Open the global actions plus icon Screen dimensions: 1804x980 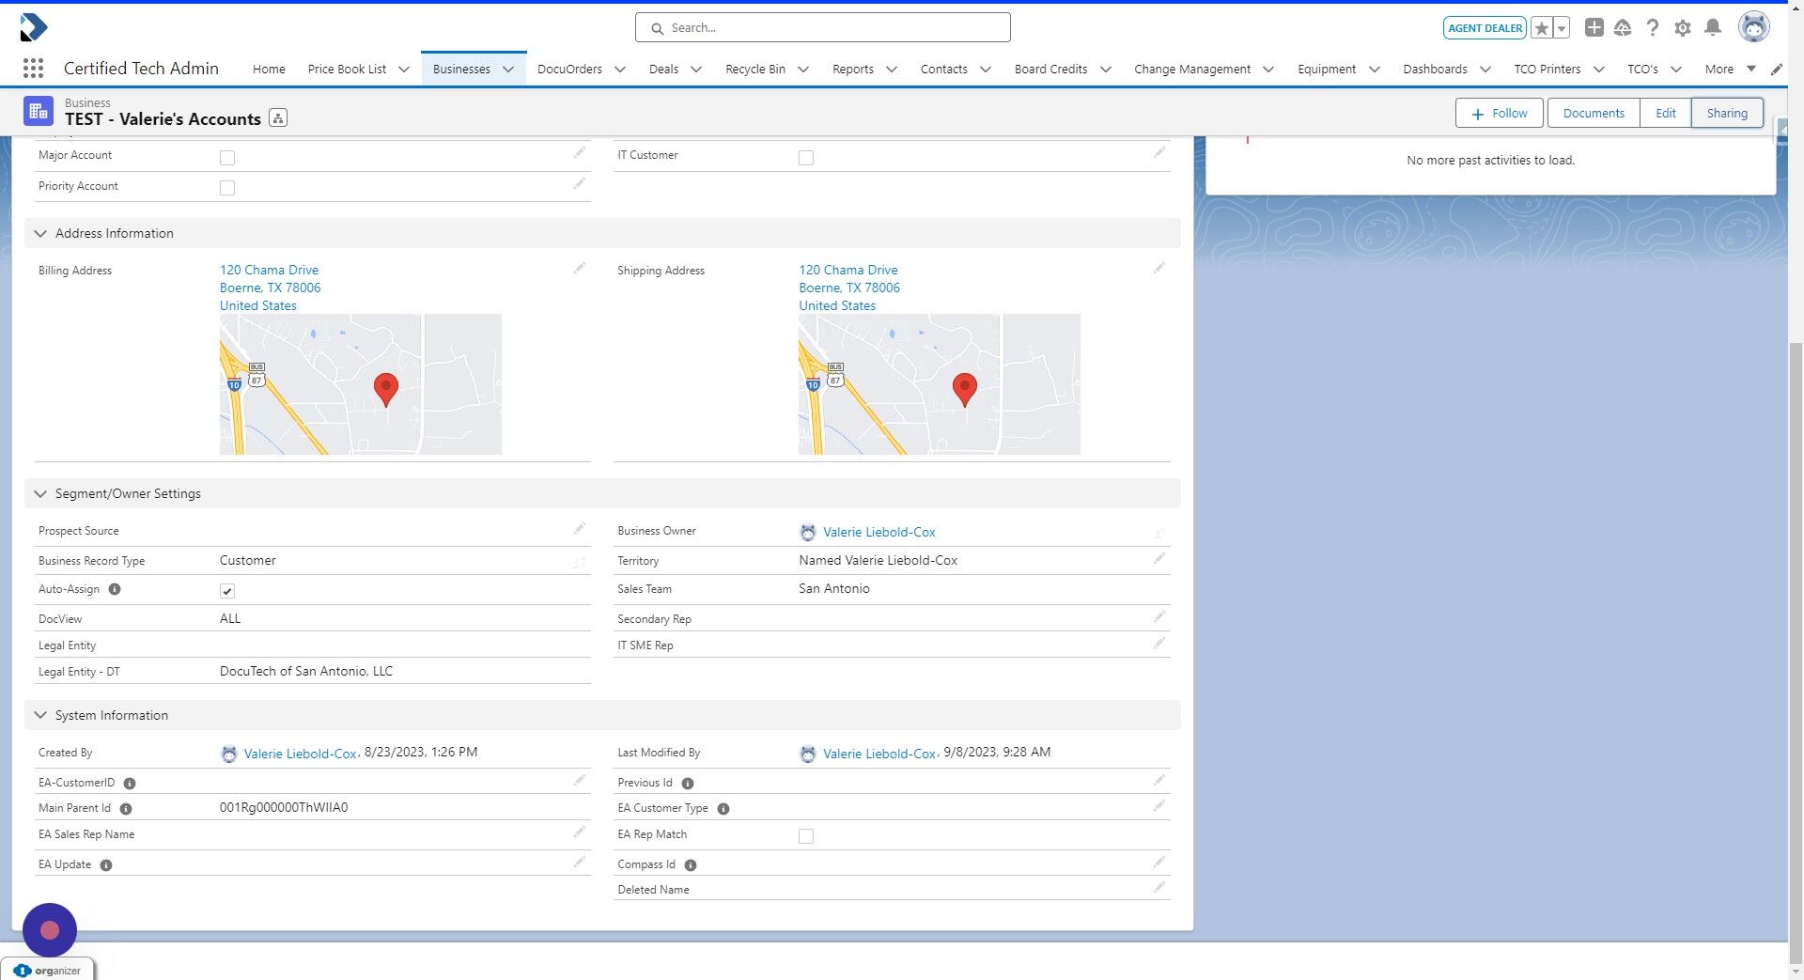1594,27
